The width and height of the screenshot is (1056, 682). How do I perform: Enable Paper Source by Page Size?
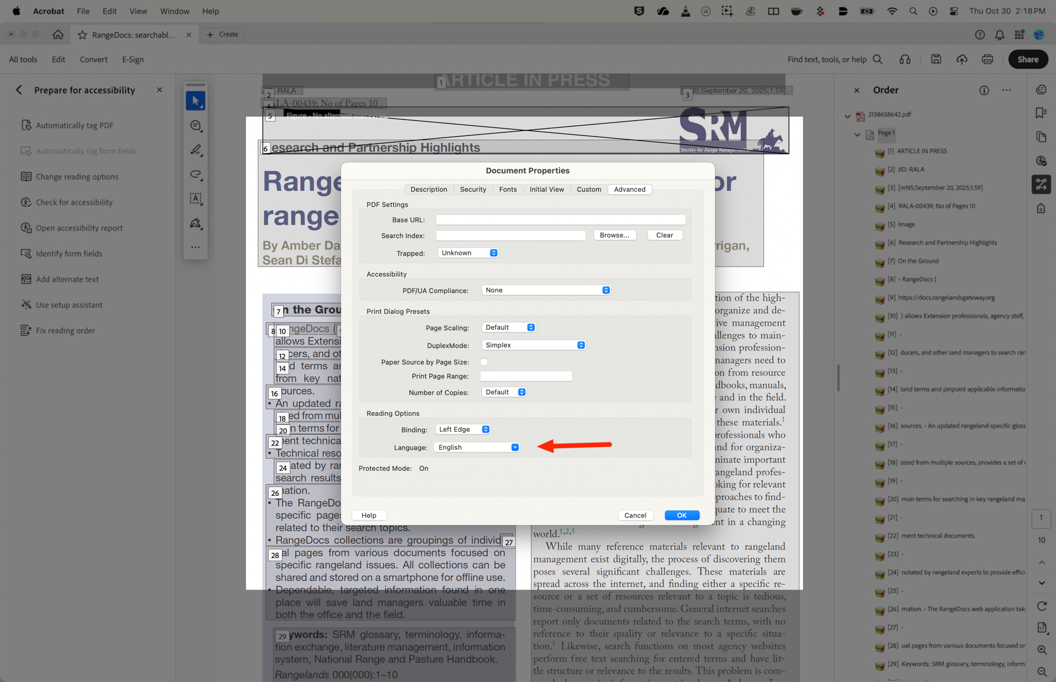coord(484,362)
